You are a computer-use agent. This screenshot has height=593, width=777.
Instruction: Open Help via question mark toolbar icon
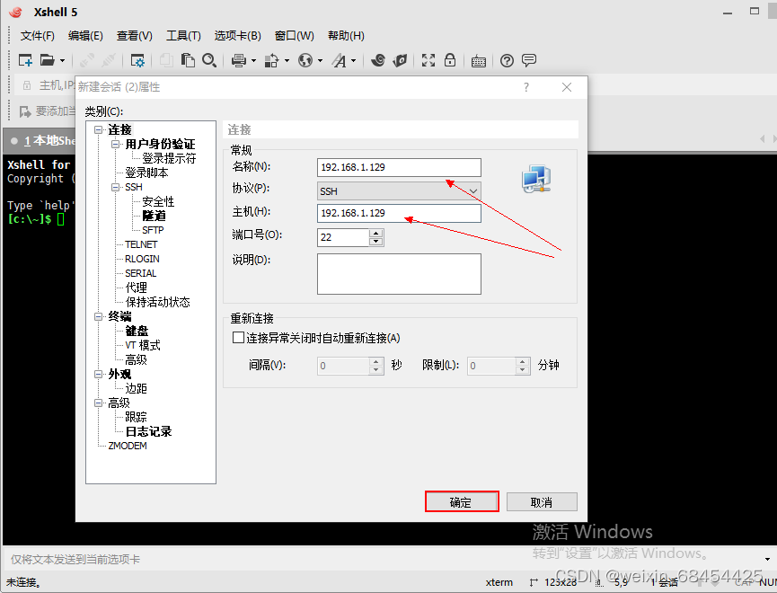pyautogui.click(x=507, y=60)
